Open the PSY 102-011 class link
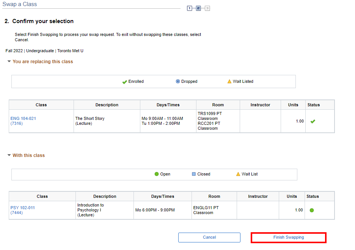 point(22,208)
